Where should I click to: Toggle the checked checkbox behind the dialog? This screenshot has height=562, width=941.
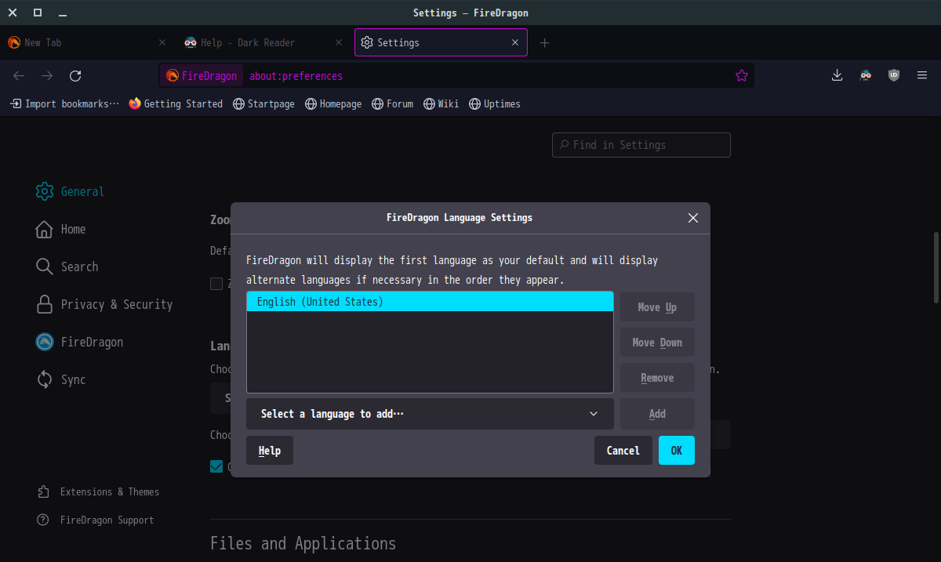pyautogui.click(x=216, y=466)
